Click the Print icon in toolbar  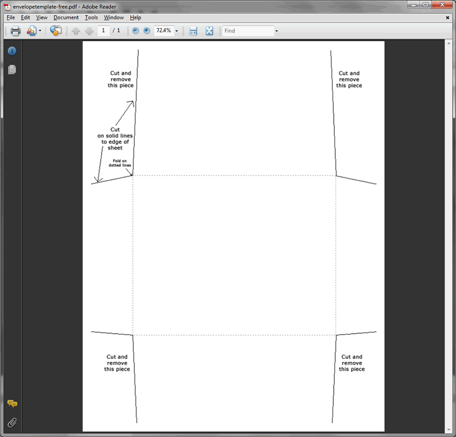[x=16, y=31]
